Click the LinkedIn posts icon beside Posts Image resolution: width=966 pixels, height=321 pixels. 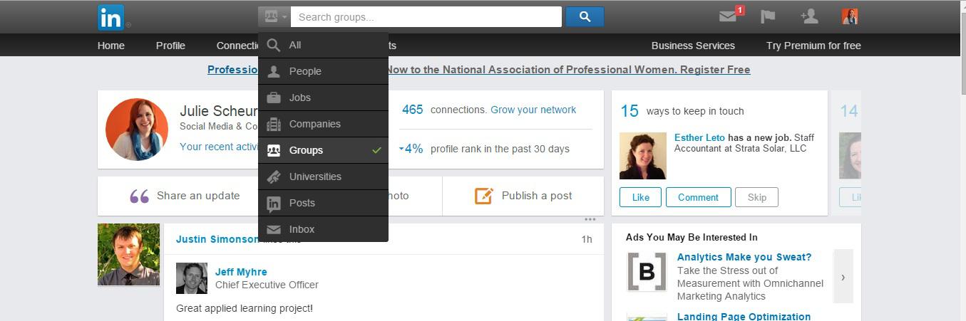(x=273, y=204)
